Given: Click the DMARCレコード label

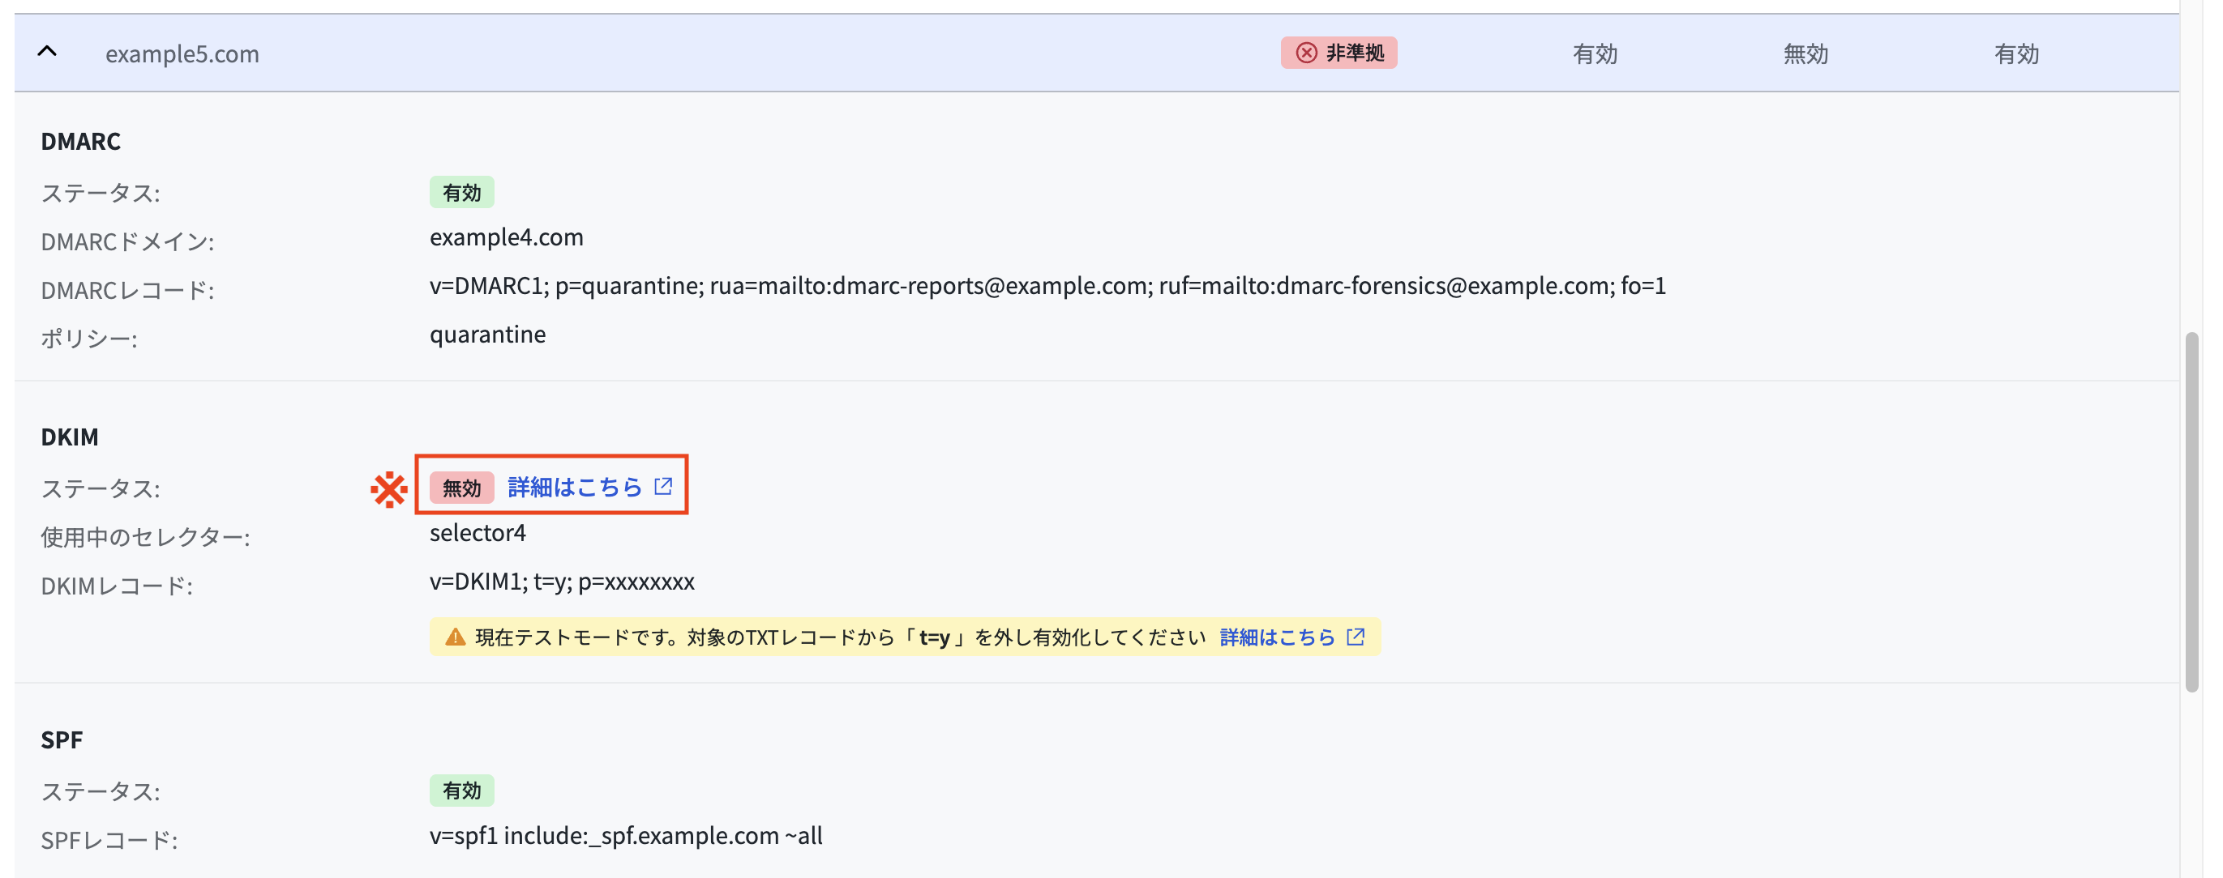Looking at the screenshot, I should click(x=126, y=291).
